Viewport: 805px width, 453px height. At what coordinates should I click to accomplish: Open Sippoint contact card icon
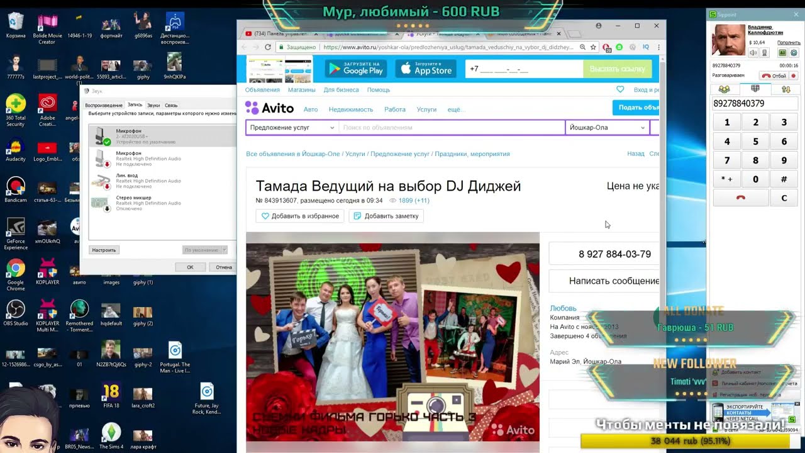(782, 53)
